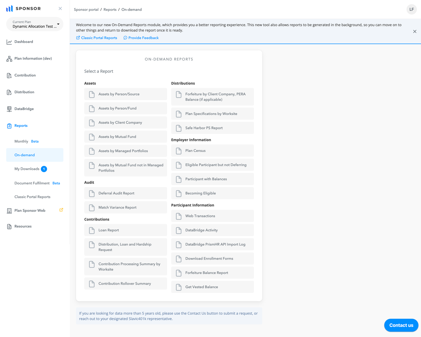Dismiss the welcome banner
The height and width of the screenshot is (337, 421).
[x=415, y=32]
